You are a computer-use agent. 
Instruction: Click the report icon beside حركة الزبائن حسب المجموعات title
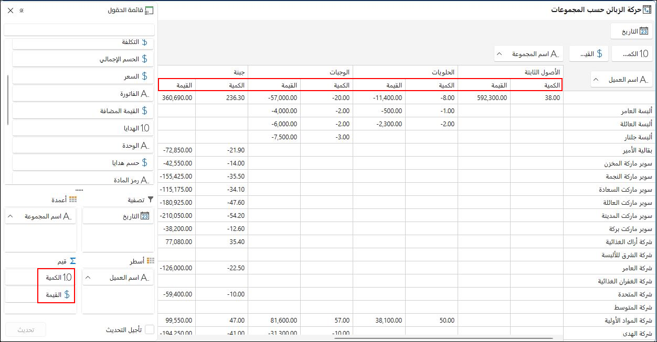[647, 10]
